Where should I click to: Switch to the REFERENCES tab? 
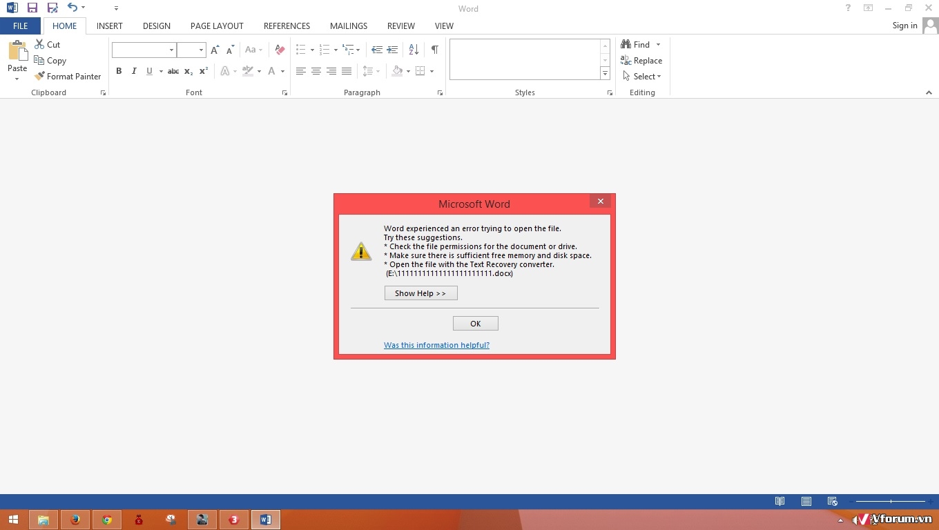(x=287, y=26)
